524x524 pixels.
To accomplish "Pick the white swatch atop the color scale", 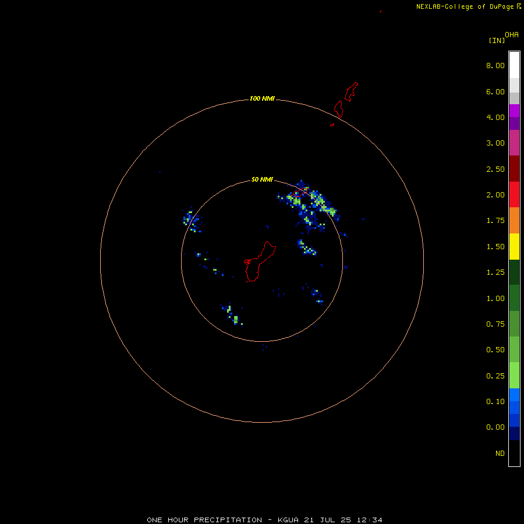I will pyautogui.click(x=514, y=65).
